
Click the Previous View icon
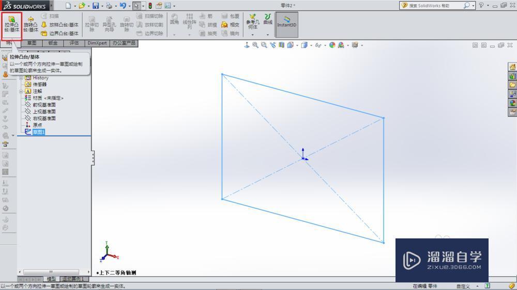click(272, 45)
